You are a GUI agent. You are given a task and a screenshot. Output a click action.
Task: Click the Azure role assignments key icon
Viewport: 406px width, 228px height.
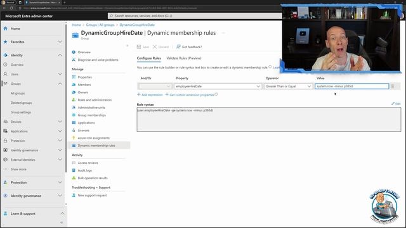(x=74, y=138)
